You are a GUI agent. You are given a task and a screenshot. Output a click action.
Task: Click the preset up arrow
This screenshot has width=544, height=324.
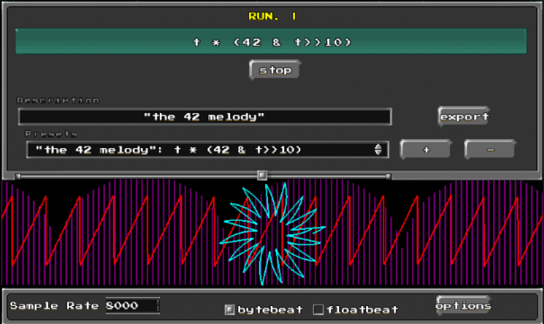pos(378,147)
